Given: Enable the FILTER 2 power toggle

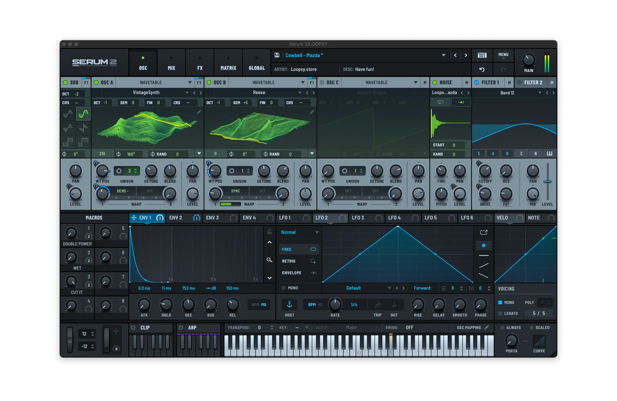Looking at the screenshot, I should [x=519, y=82].
